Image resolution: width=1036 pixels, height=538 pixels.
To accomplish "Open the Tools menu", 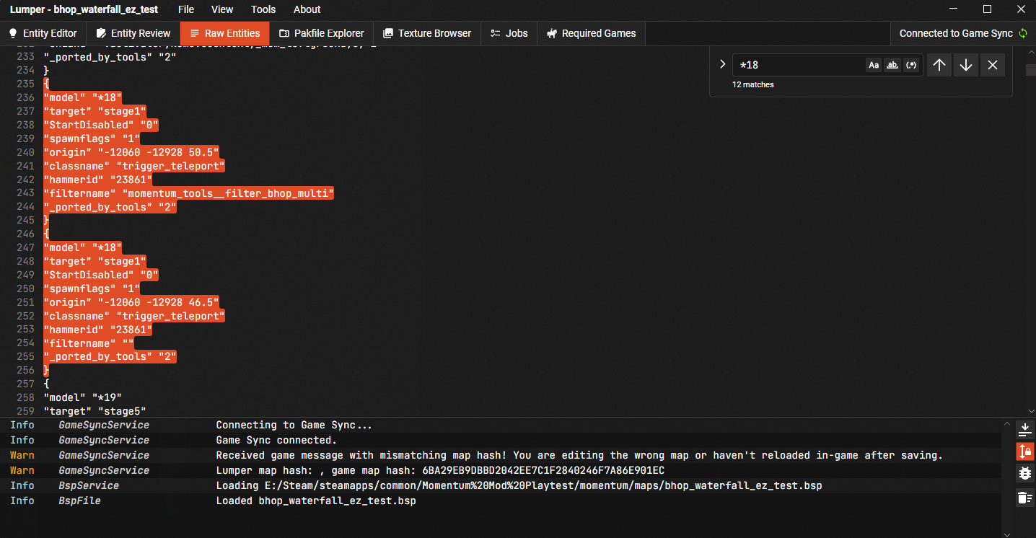I will click(x=263, y=9).
